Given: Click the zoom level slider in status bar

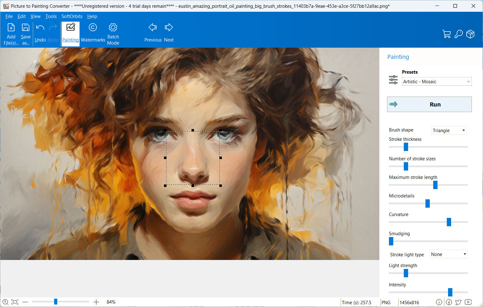Looking at the screenshot, I should 60,302.
